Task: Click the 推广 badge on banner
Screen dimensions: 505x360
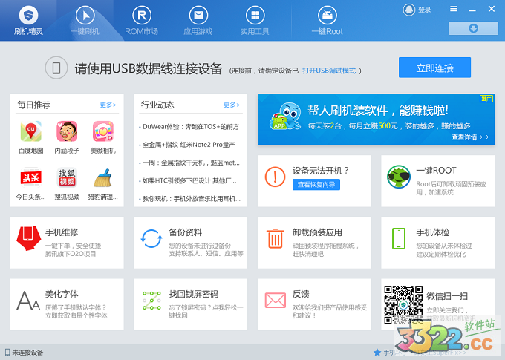Action: tap(486, 99)
